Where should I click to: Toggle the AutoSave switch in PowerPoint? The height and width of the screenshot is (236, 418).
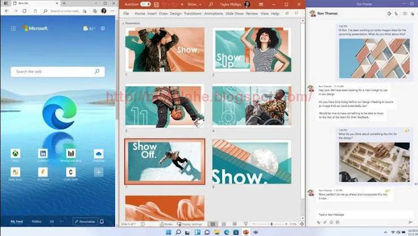click(145, 5)
